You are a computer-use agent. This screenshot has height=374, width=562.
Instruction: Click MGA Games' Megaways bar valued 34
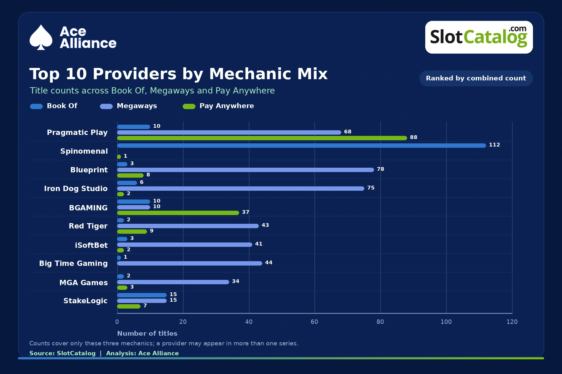(x=173, y=282)
